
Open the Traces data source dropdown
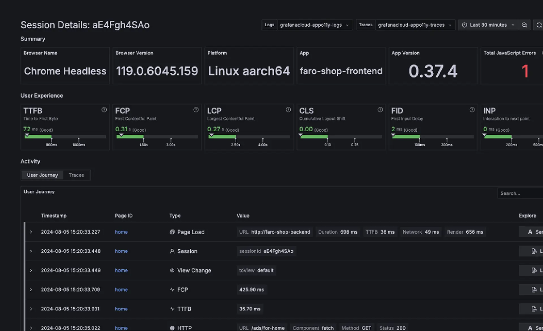click(x=415, y=25)
